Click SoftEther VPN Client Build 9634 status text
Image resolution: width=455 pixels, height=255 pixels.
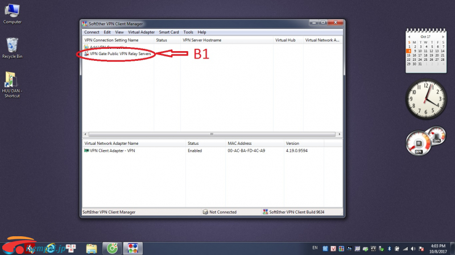click(296, 212)
